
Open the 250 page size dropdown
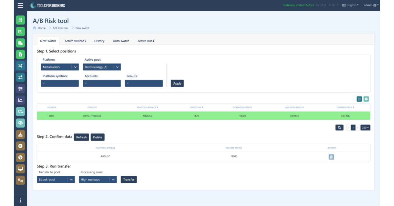tap(365, 128)
